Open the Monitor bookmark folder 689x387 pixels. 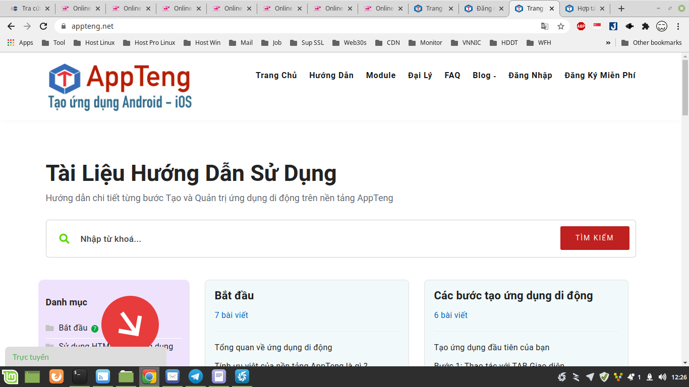click(425, 43)
